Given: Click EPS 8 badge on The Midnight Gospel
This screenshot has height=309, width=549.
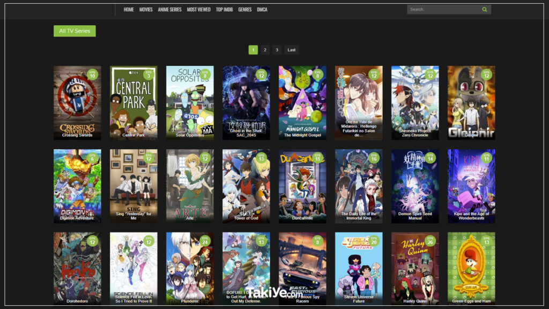Looking at the screenshot, I should [317, 75].
